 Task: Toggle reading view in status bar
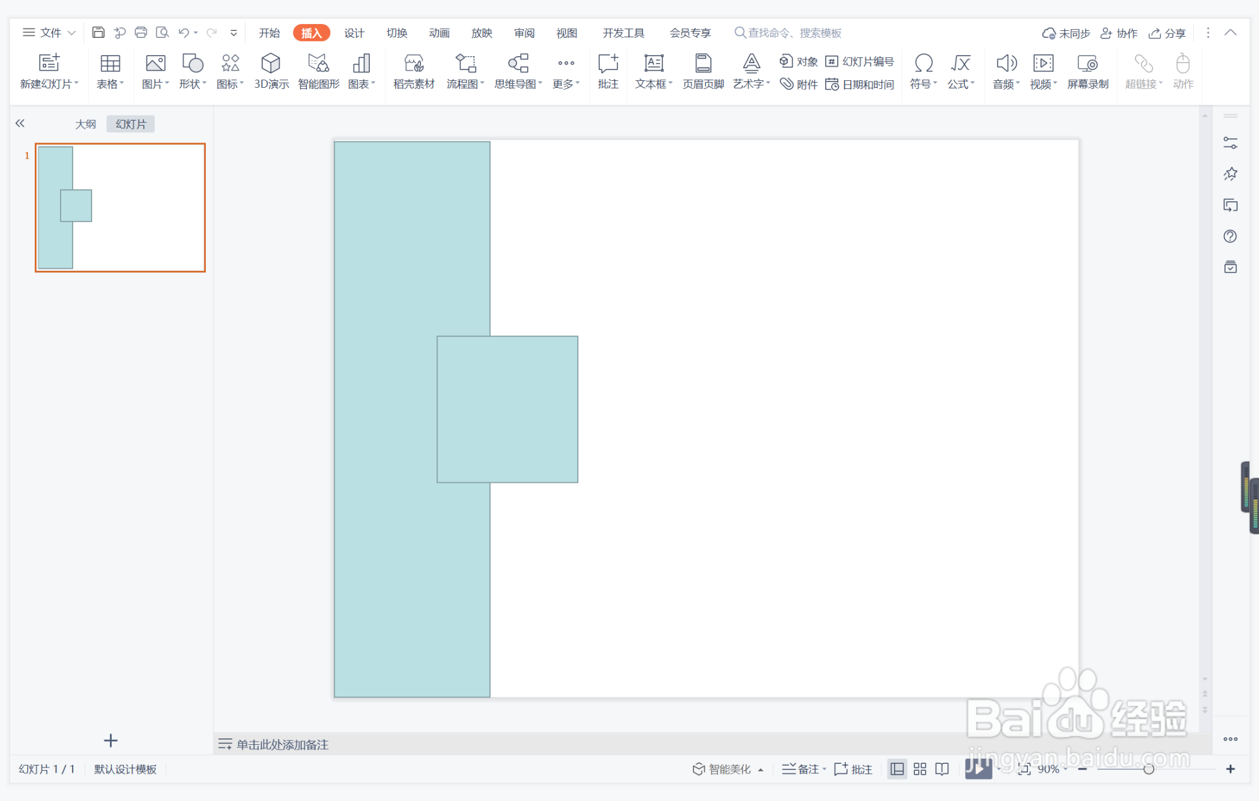click(x=942, y=769)
